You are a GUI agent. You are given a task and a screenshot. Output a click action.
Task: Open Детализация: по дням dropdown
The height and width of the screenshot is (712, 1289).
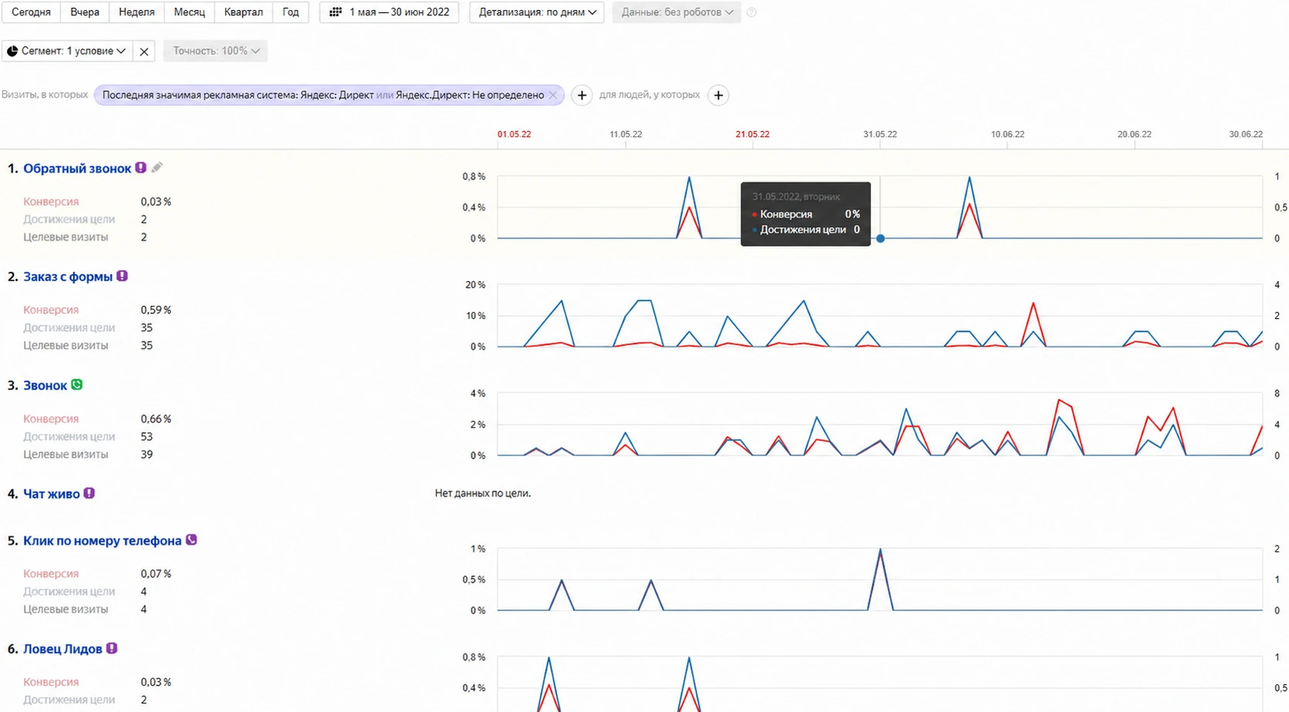[537, 12]
